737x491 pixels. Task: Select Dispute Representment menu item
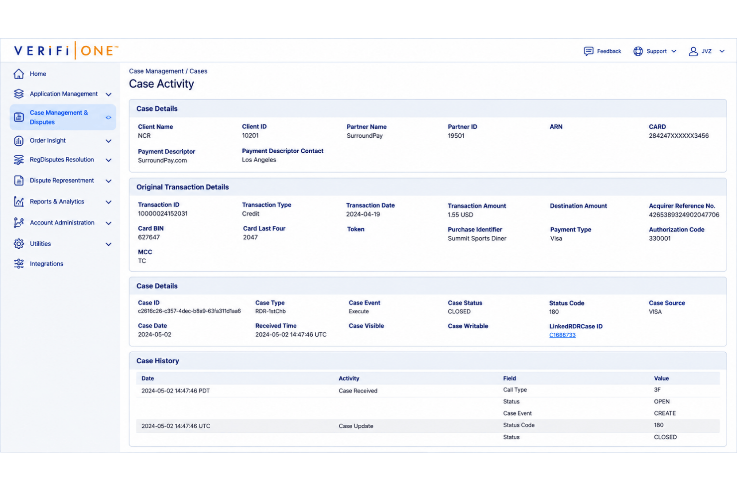(x=62, y=181)
